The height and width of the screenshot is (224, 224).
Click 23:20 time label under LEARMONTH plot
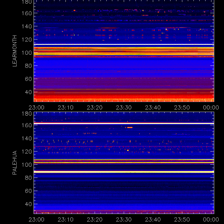95,108
